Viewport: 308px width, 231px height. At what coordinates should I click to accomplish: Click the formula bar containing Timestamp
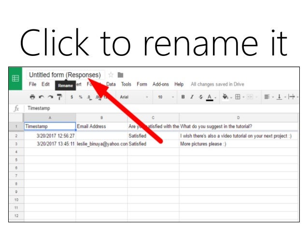click(x=161, y=108)
